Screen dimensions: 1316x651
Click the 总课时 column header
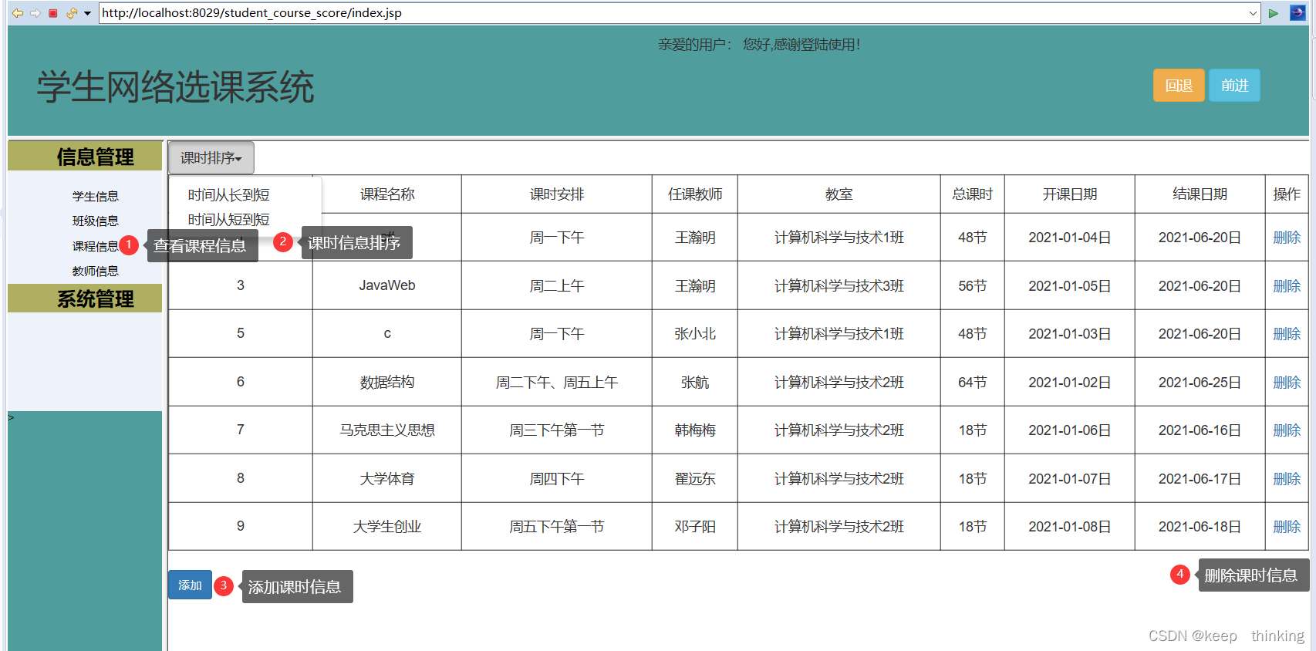pos(973,194)
